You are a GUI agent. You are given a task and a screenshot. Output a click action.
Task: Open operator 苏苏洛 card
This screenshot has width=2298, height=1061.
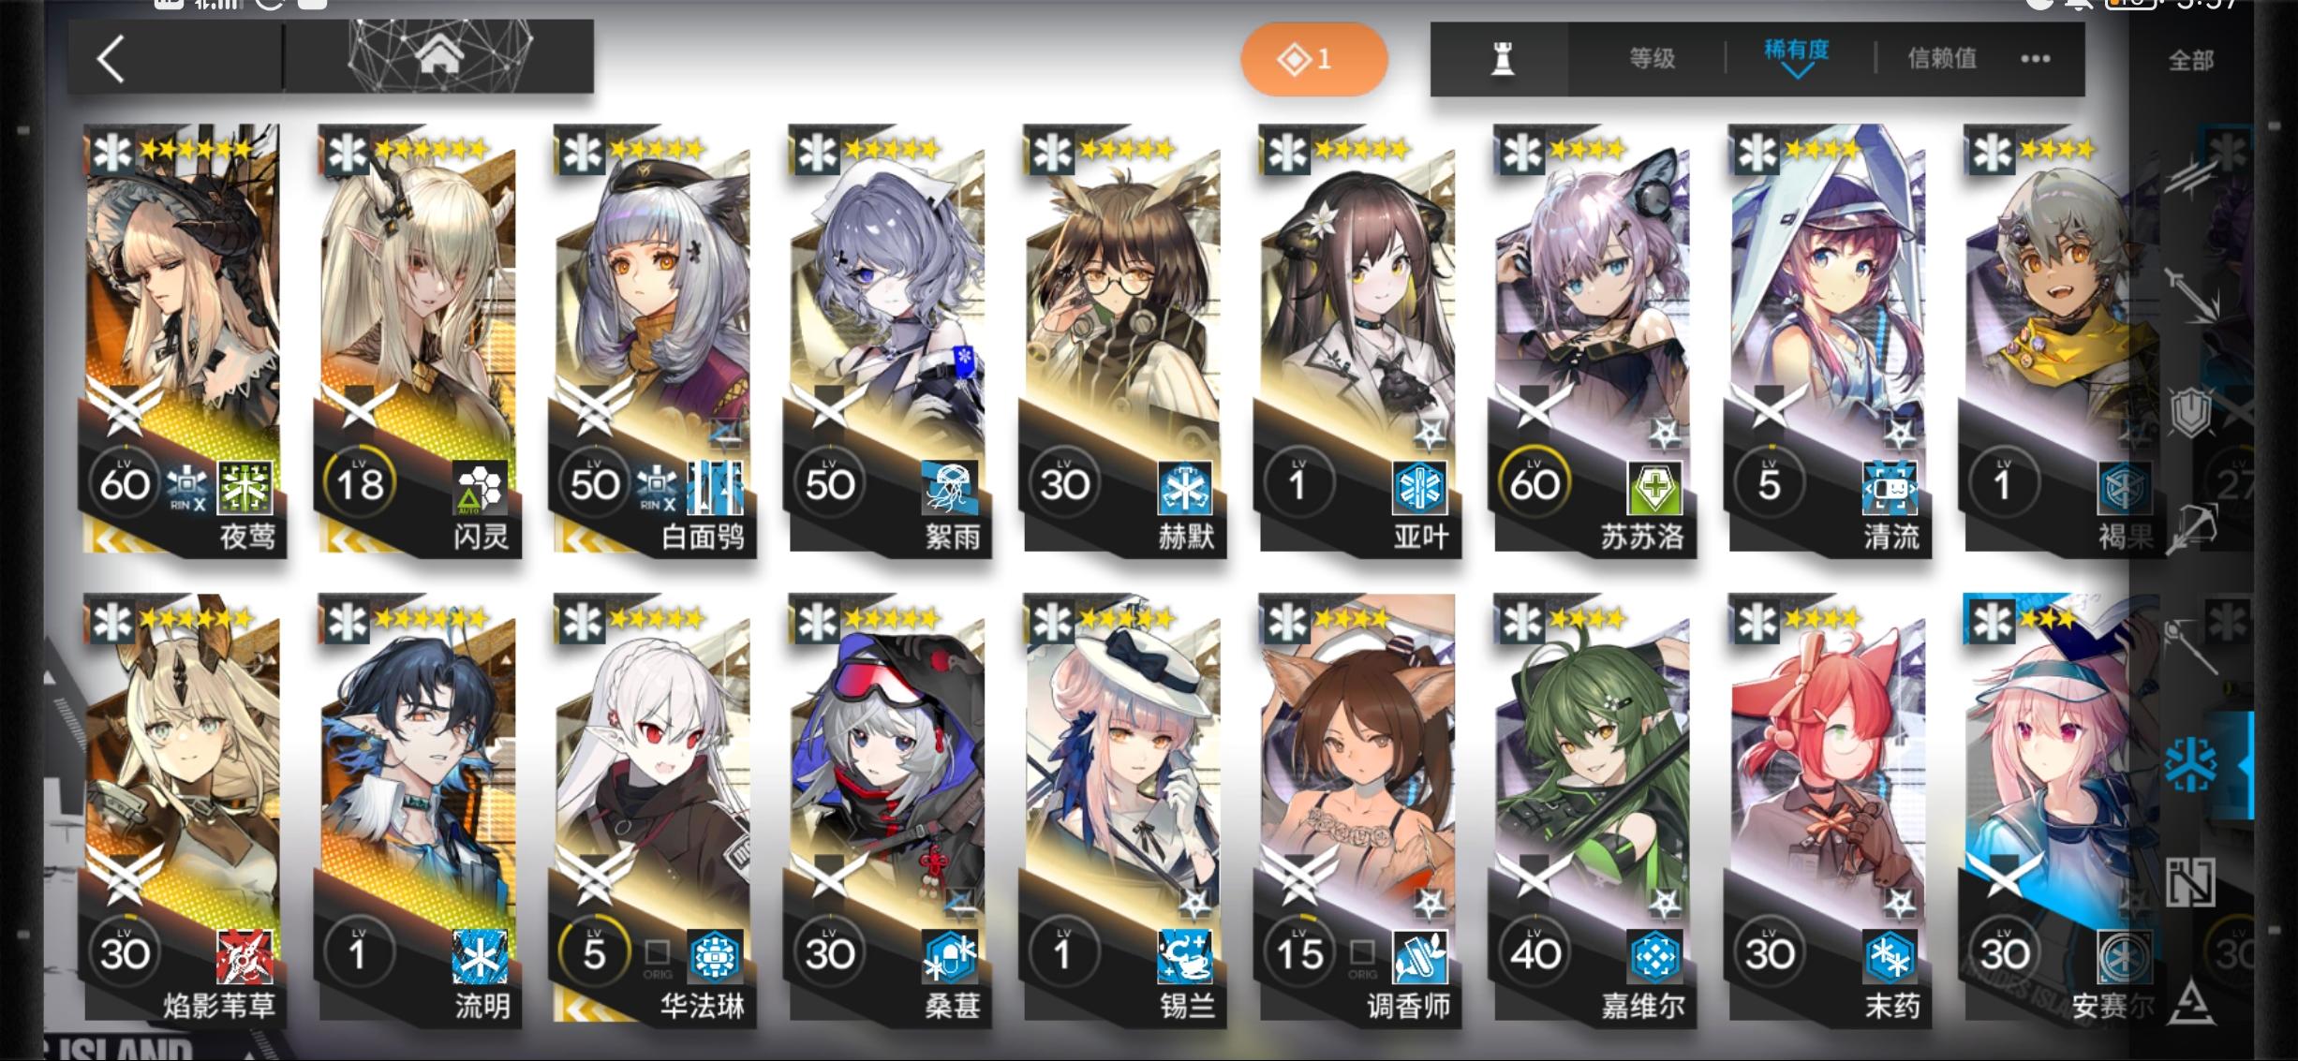[x=1592, y=341]
